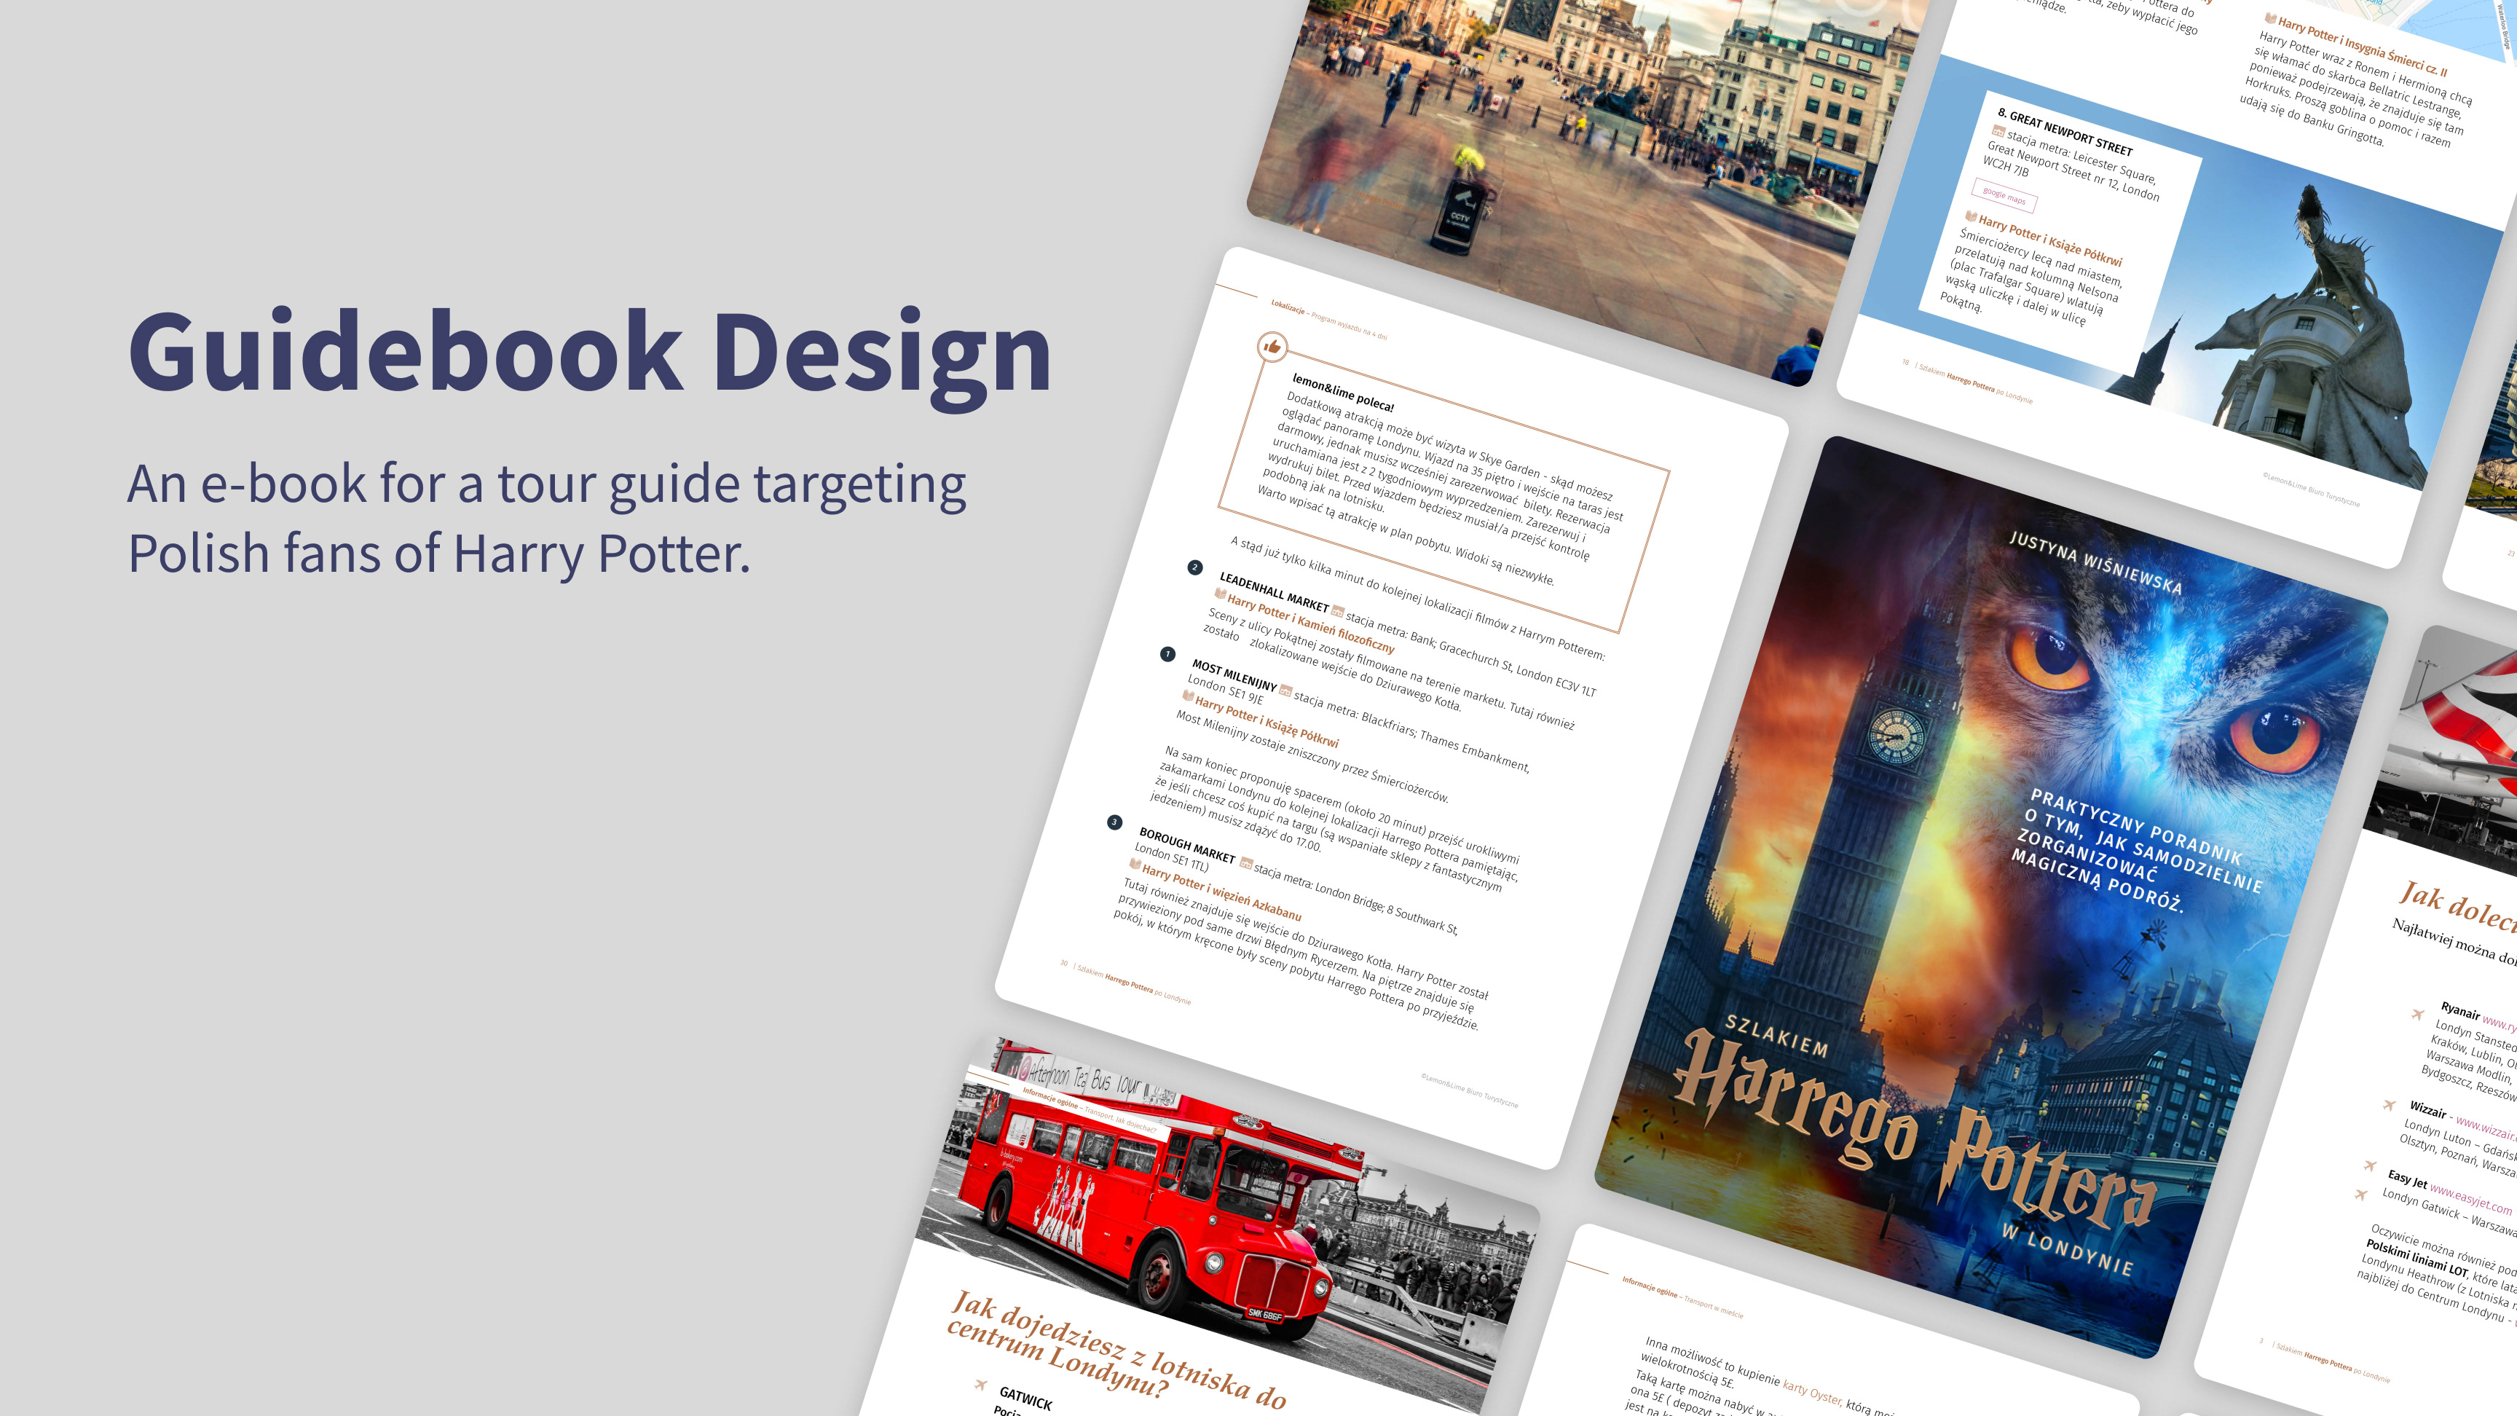Click the airplane icon next to Ryanair

pyautogui.click(x=2417, y=1015)
